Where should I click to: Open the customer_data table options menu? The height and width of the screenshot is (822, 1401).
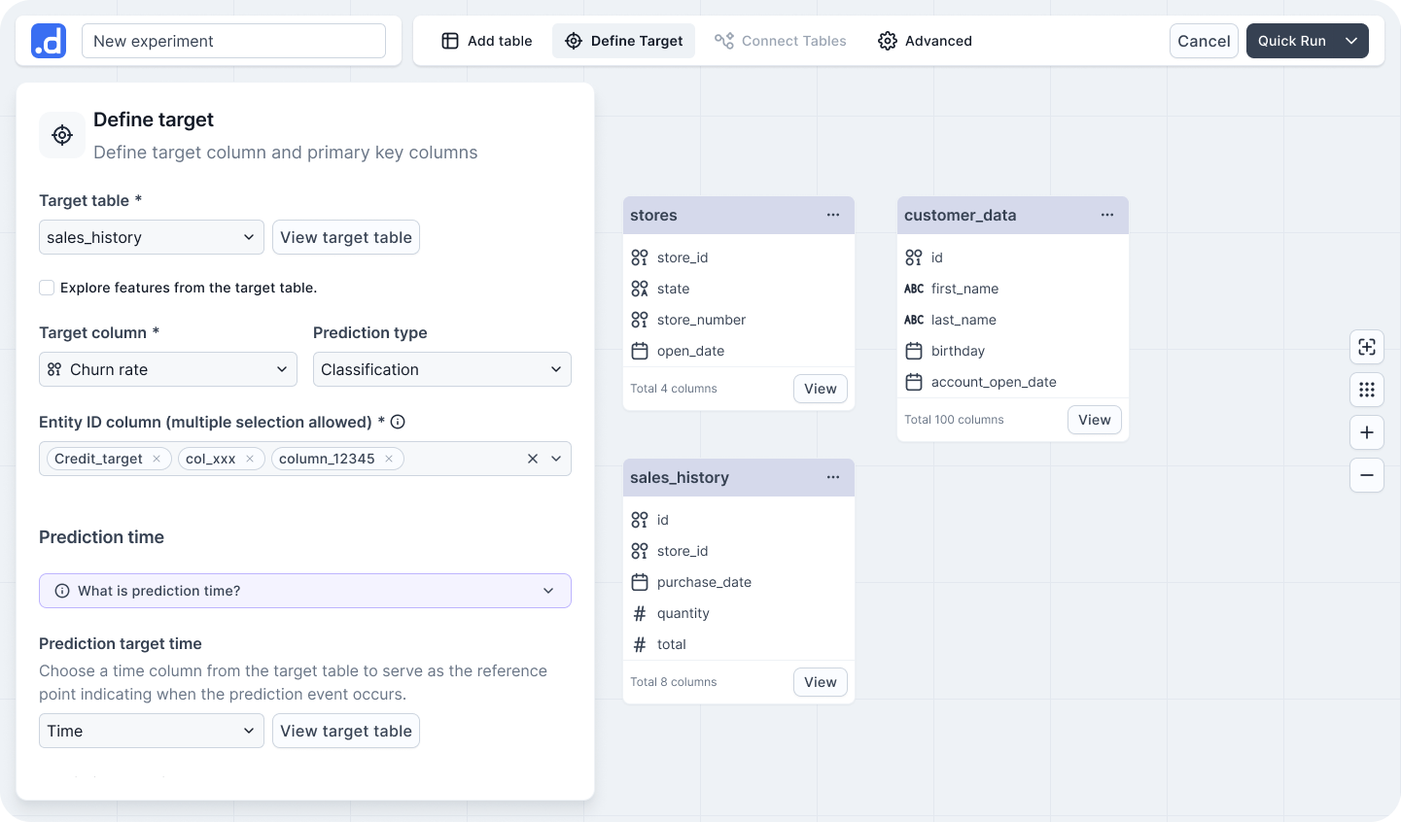point(1107,215)
